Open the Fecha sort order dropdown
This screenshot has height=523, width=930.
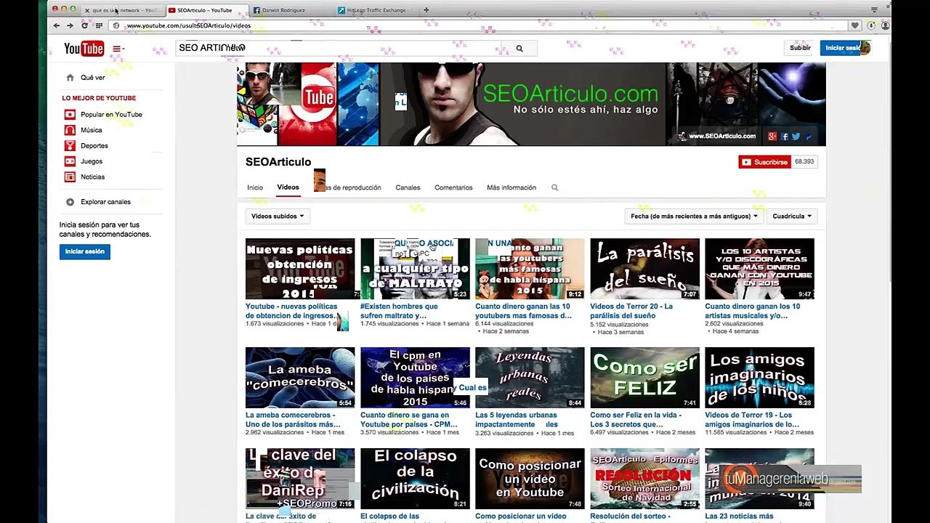pyautogui.click(x=694, y=216)
